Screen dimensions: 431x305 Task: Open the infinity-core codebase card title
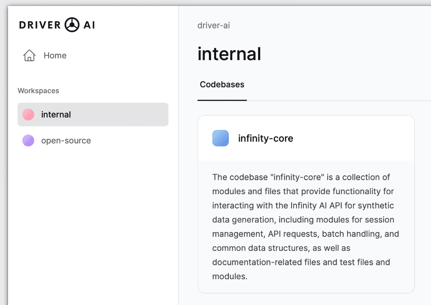[266, 138]
